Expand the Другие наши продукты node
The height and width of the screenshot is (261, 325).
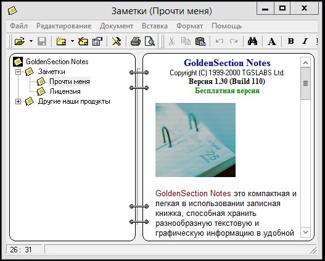[19, 102]
